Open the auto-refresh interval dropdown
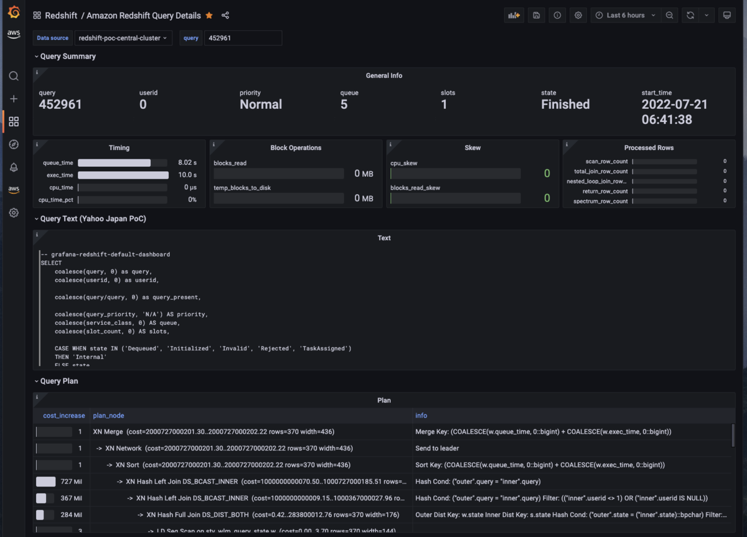The image size is (747, 537). (x=707, y=15)
